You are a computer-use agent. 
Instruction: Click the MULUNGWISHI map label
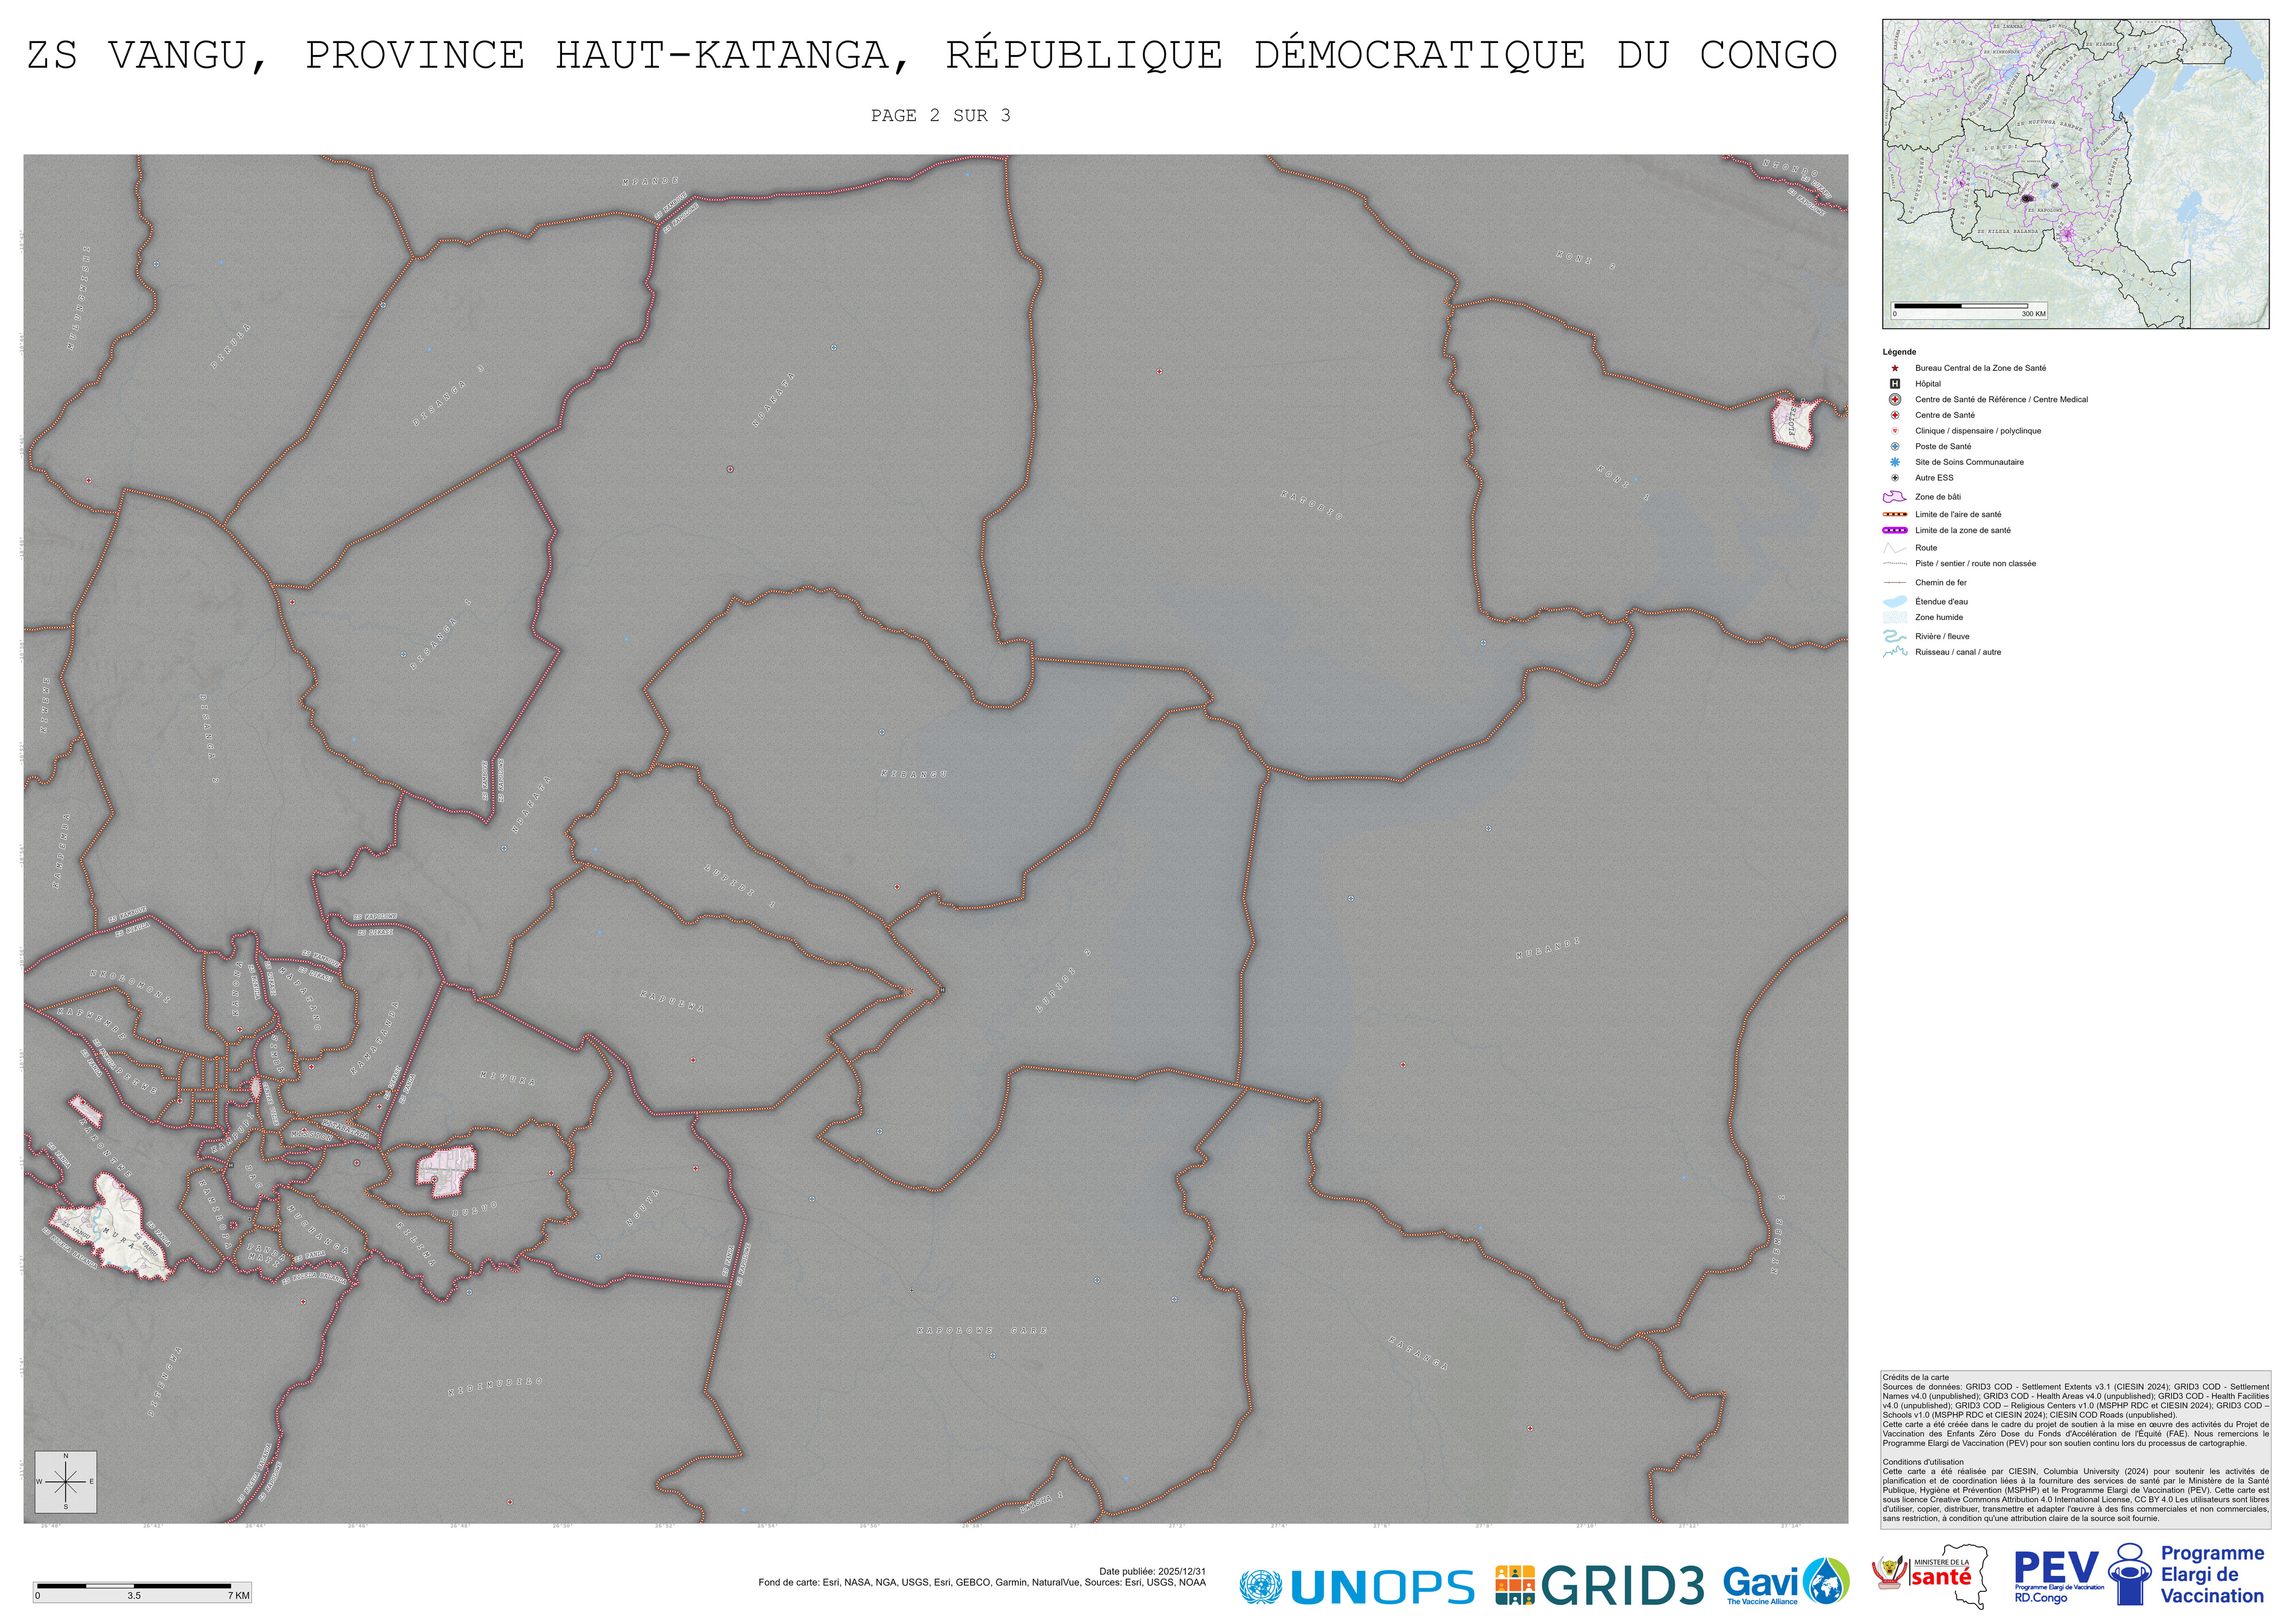(x=80, y=298)
